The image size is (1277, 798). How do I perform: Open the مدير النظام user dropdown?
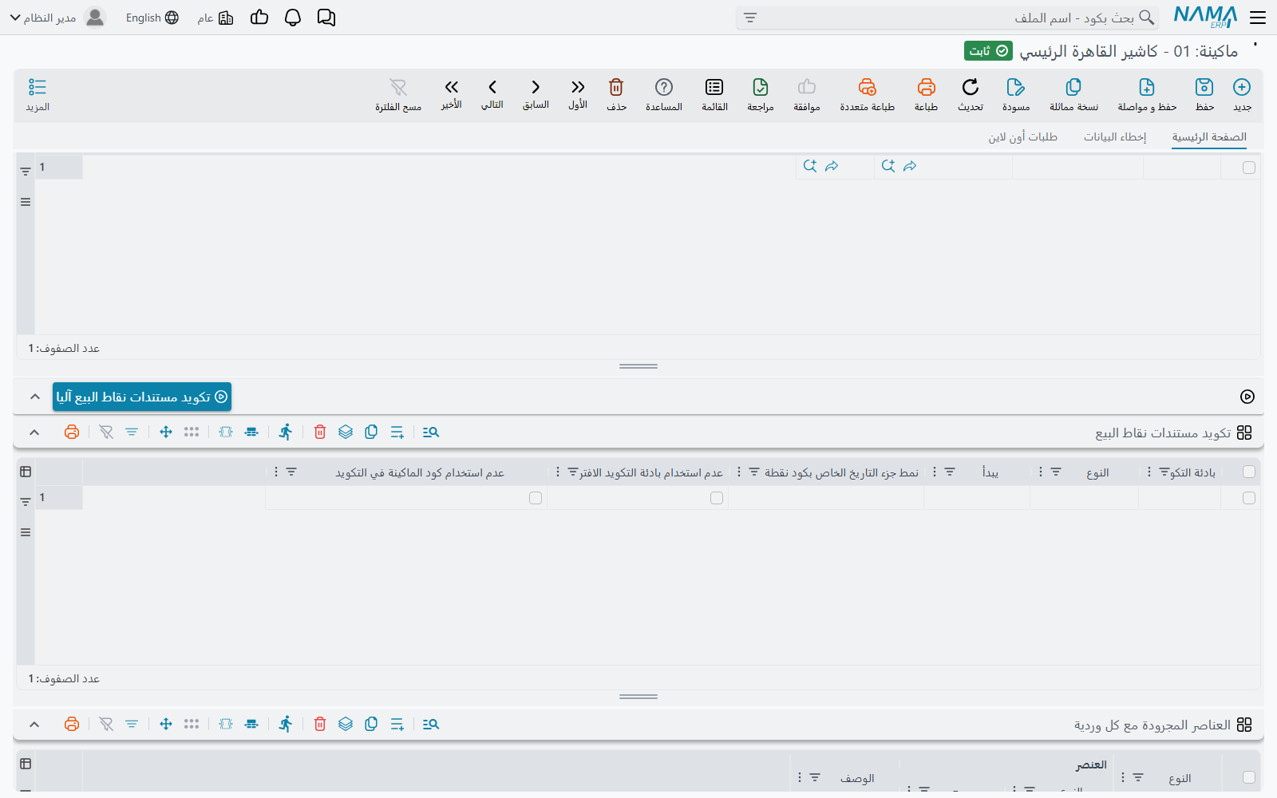pos(57,18)
